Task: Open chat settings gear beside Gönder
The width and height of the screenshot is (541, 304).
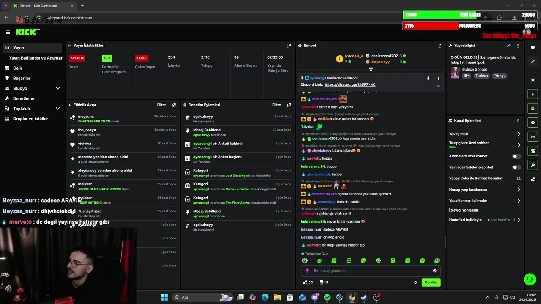Action: pyautogui.click(x=415, y=282)
